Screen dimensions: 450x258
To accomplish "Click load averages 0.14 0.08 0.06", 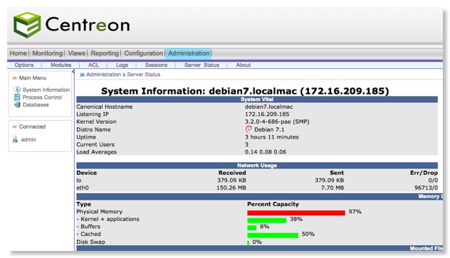I will (x=266, y=152).
